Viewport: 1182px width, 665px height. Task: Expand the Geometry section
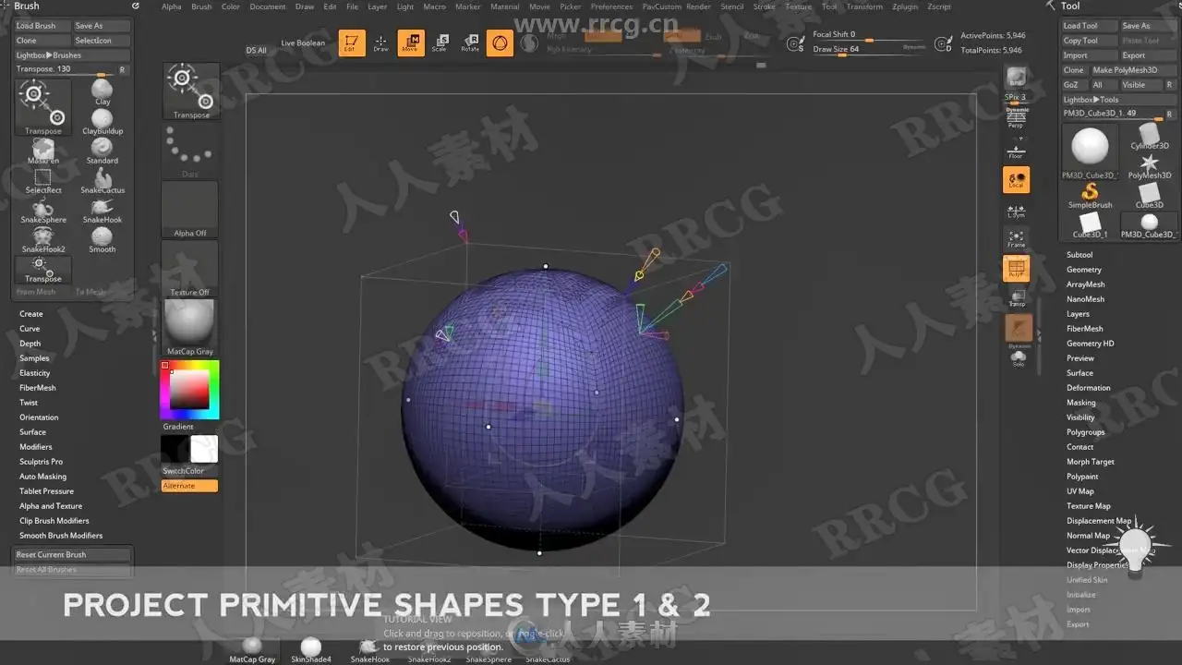click(x=1084, y=270)
